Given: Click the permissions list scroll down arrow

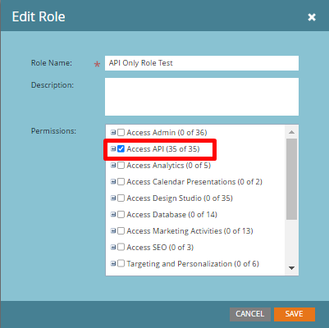Looking at the screenshot, I should tap(291, 268).
